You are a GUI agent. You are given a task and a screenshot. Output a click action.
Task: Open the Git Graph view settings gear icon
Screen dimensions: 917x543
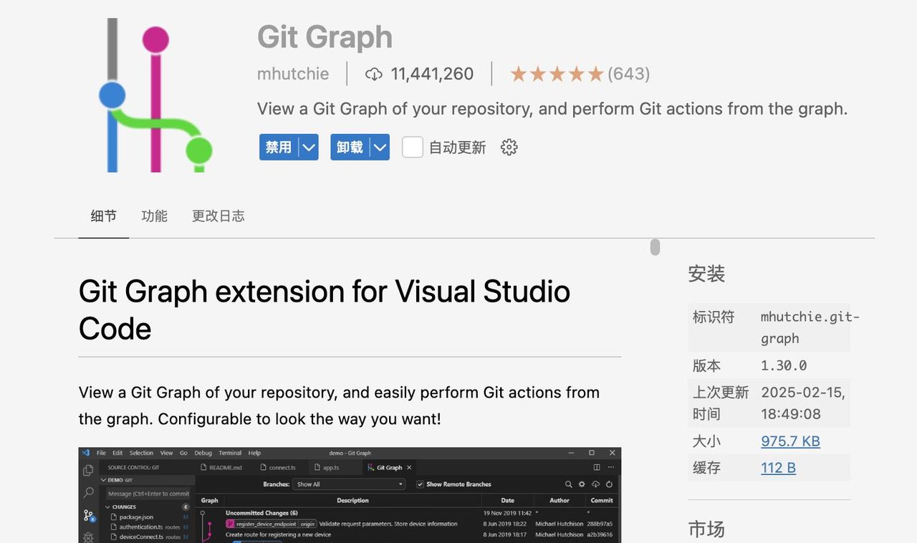pos(582,484)
